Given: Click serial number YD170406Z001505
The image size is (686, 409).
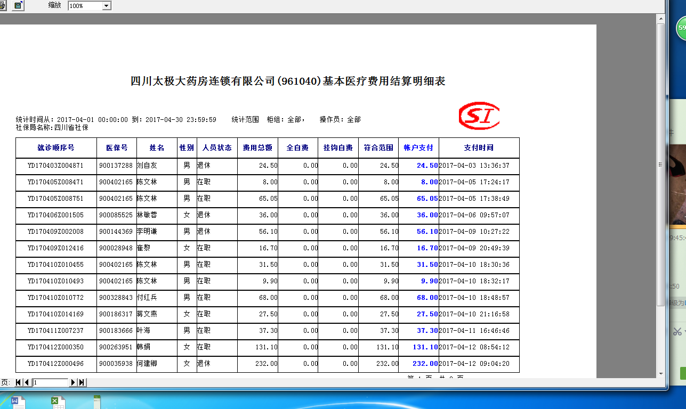Looking at the screenshot, I should (x=56, y=215).
